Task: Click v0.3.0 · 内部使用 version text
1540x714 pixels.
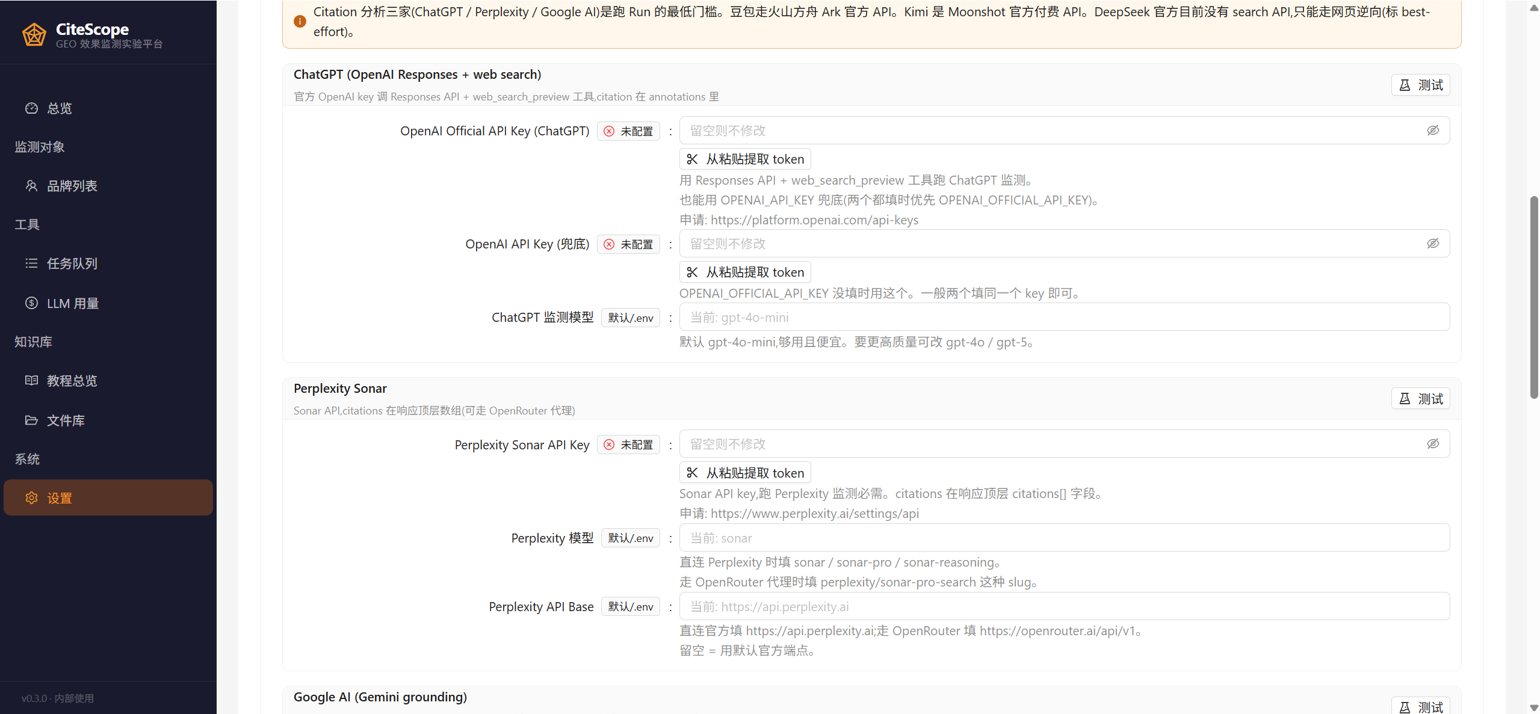Action: tap(58, 698)
